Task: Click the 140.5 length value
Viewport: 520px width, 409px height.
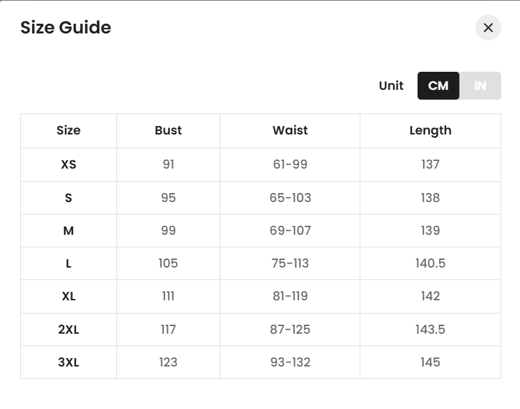Action: click(x=430, y=263)
